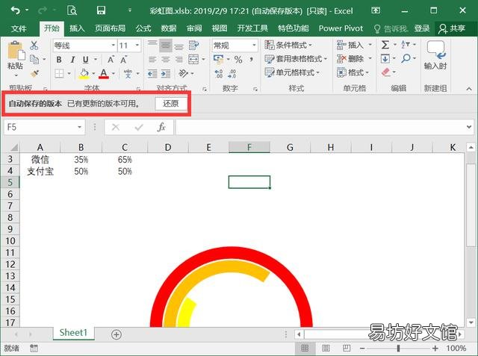The height and width of the screenshot is (356, 478).
Task: Click the AutoSum sigma icon
Action: pyautogui.click(x=385, y=45)
